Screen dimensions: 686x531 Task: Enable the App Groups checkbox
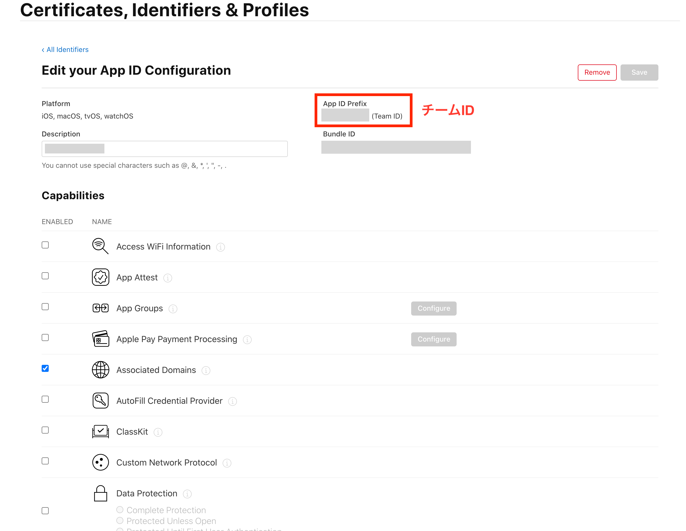(x=45, y=307)
